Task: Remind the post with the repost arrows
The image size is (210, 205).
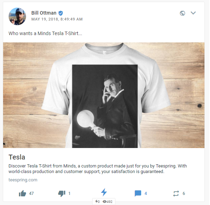Action: point(176,194)
